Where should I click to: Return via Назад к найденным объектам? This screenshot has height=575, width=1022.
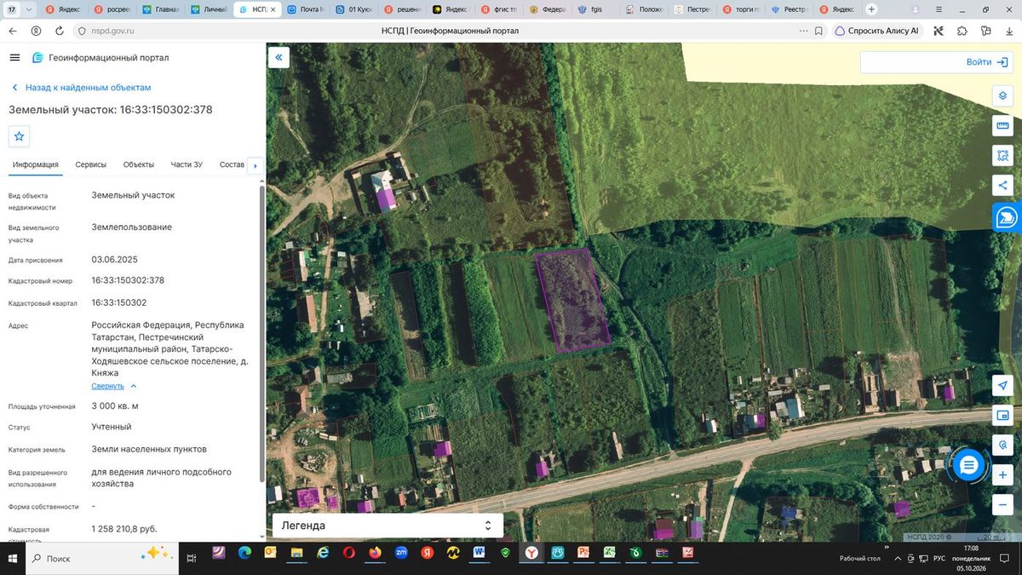(x=81, y=88)
